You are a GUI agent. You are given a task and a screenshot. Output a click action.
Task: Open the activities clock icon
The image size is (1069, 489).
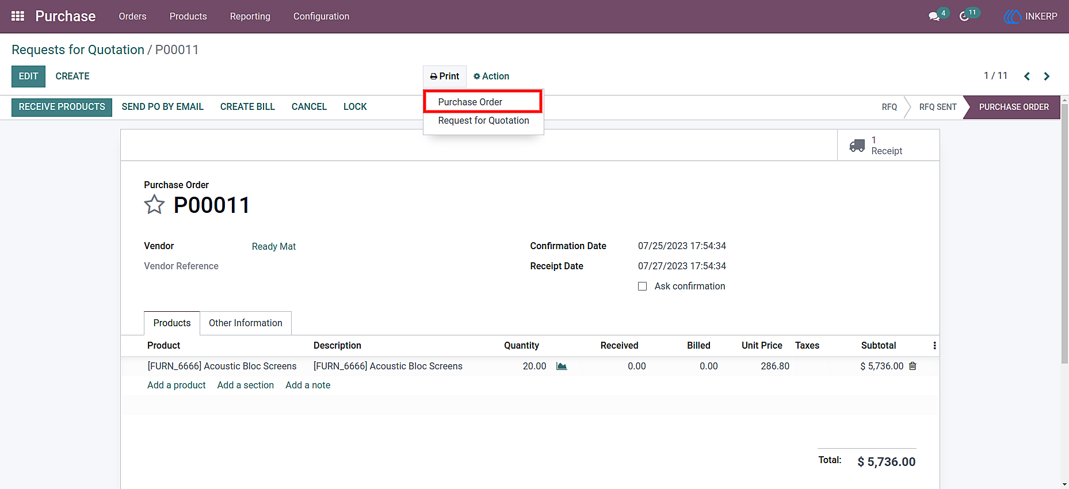pyautogui.click(x=964, y=17)
